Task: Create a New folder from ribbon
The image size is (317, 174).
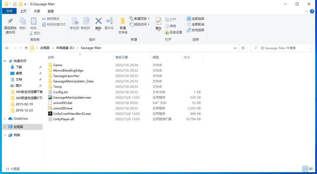Action: tap(123, 26)
